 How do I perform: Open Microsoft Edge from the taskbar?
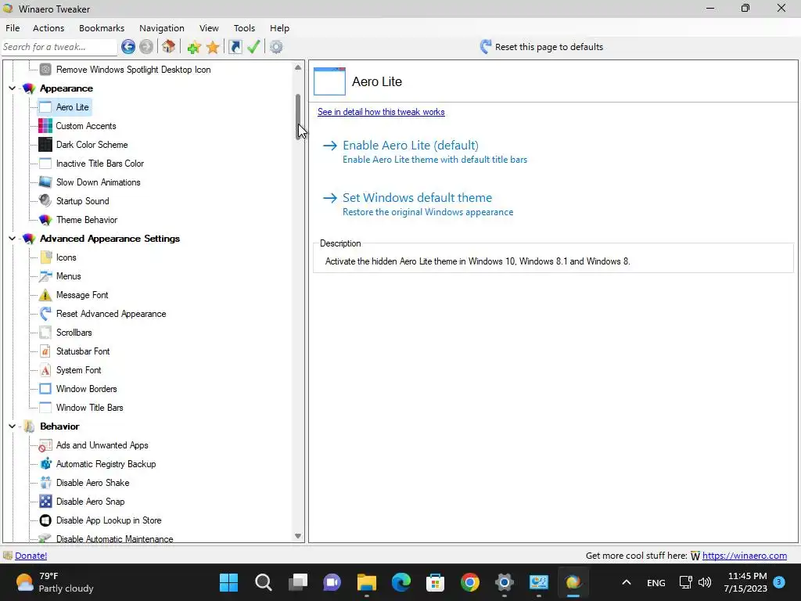tap(401, 582)
